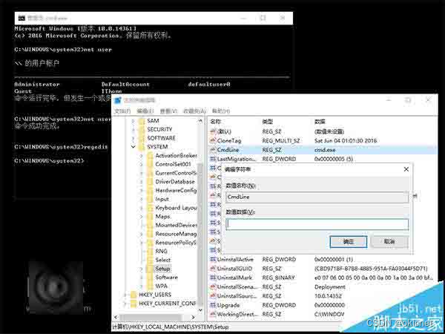Expand the SAM registry key
Viewport: 445px width, 334px height.
point(133,121)
